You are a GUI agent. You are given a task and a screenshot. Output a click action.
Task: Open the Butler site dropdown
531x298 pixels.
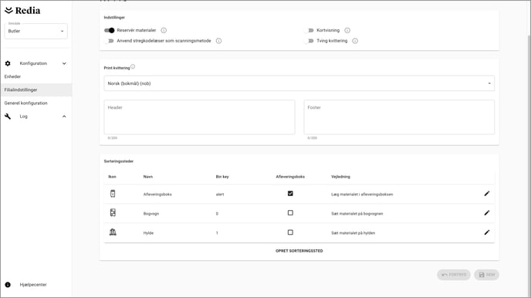click(36, 31)
